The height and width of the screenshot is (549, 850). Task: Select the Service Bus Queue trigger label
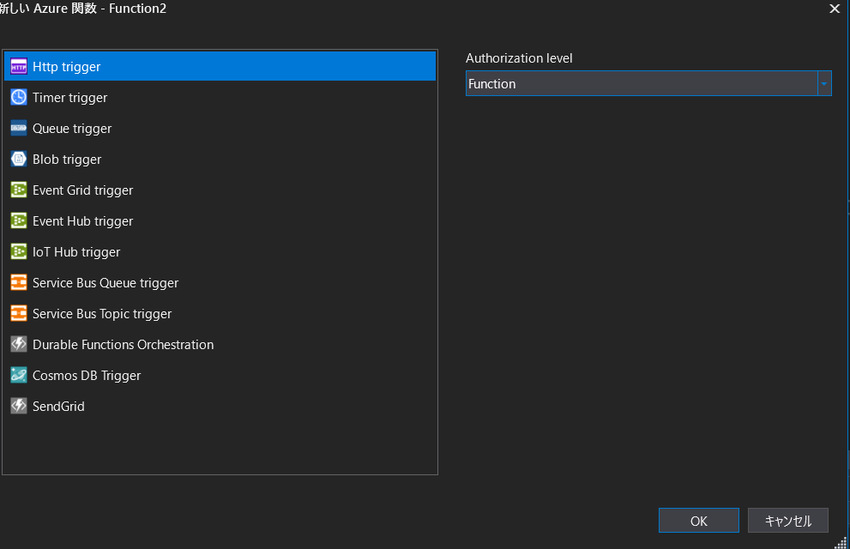point(105,283)
